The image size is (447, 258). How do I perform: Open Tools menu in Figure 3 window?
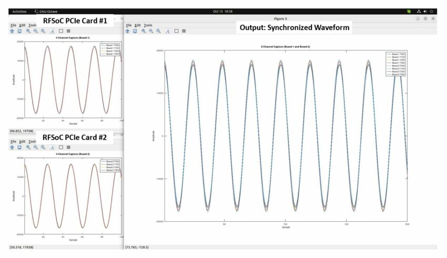coord(148,25)
